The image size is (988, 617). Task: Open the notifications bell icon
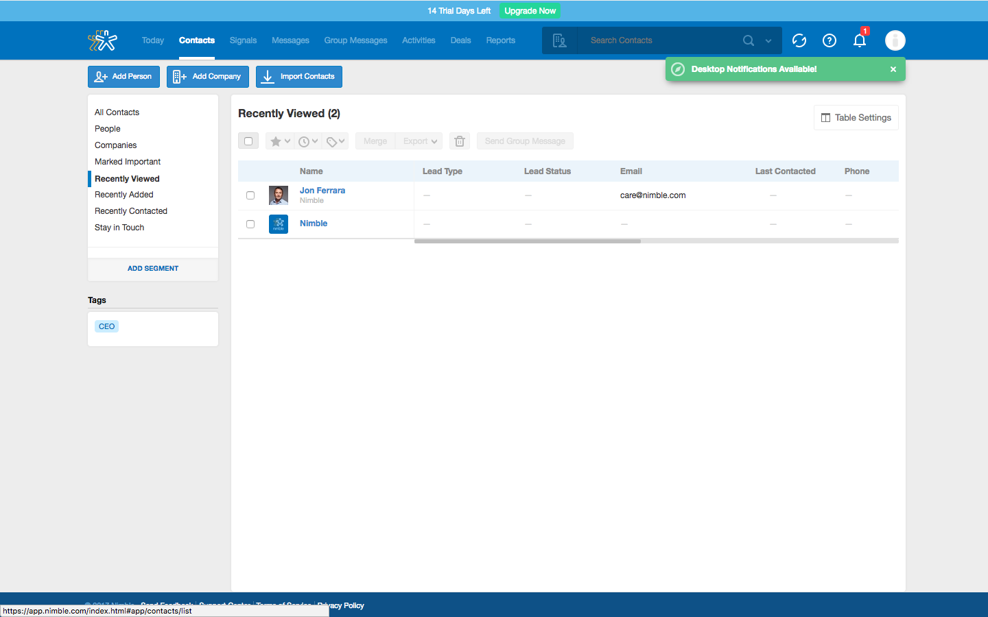click(860, 40)
